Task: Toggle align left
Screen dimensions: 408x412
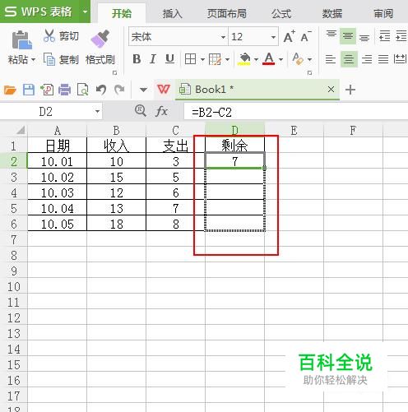Action: pos(331,59)
